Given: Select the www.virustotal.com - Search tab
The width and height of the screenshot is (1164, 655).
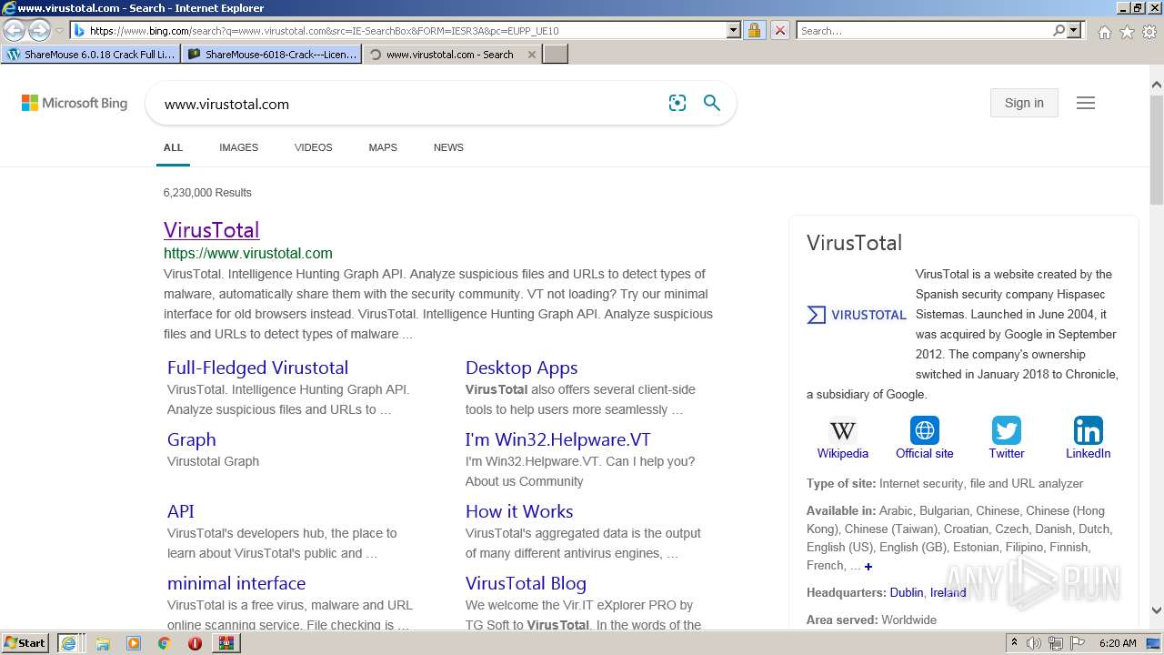Looking at the screenshot, I should point(452,55).
